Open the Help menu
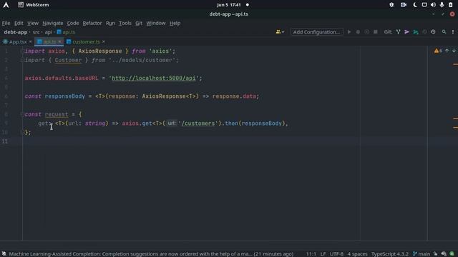Image resolution: width=458 pixels, height=257 pixels. click(x=175, y=23)
